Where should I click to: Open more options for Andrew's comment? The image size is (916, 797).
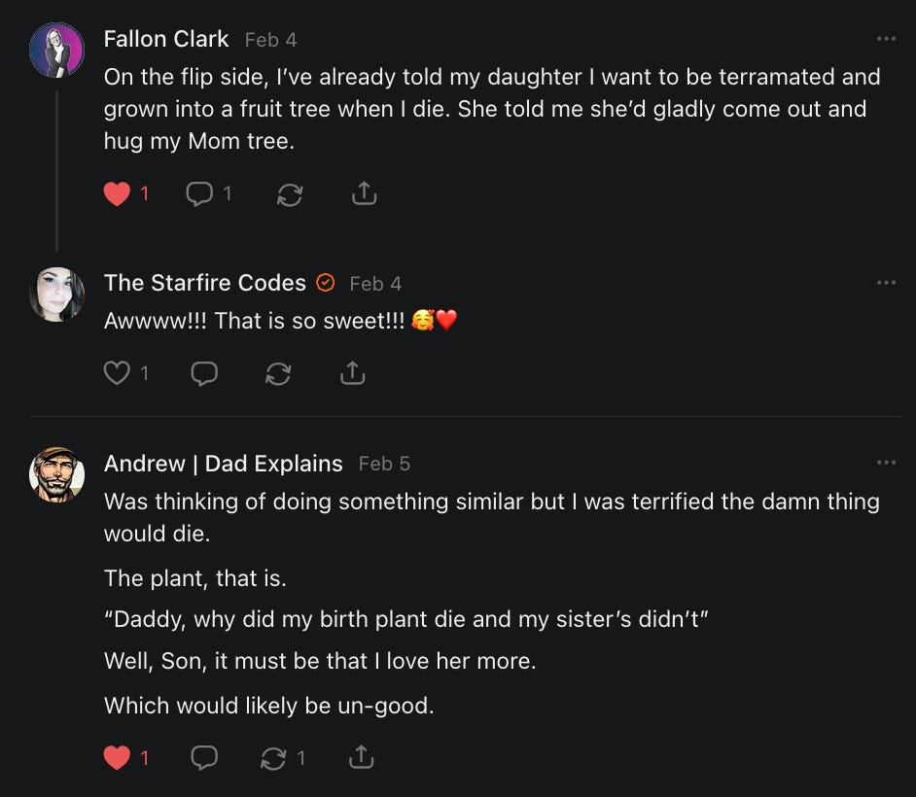pos(886,463)
